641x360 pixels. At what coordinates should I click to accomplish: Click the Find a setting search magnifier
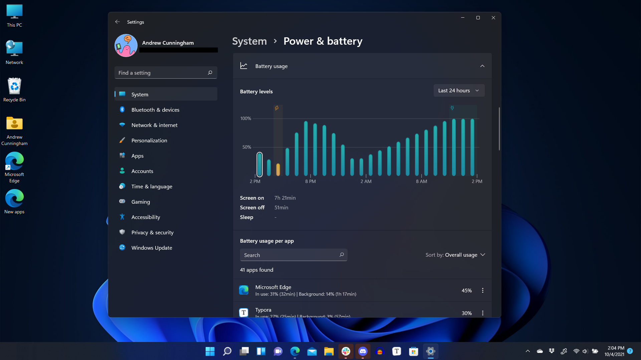click(210, 73)
